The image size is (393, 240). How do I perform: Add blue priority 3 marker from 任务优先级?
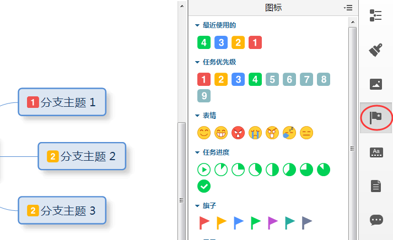[x=238, y=79]
